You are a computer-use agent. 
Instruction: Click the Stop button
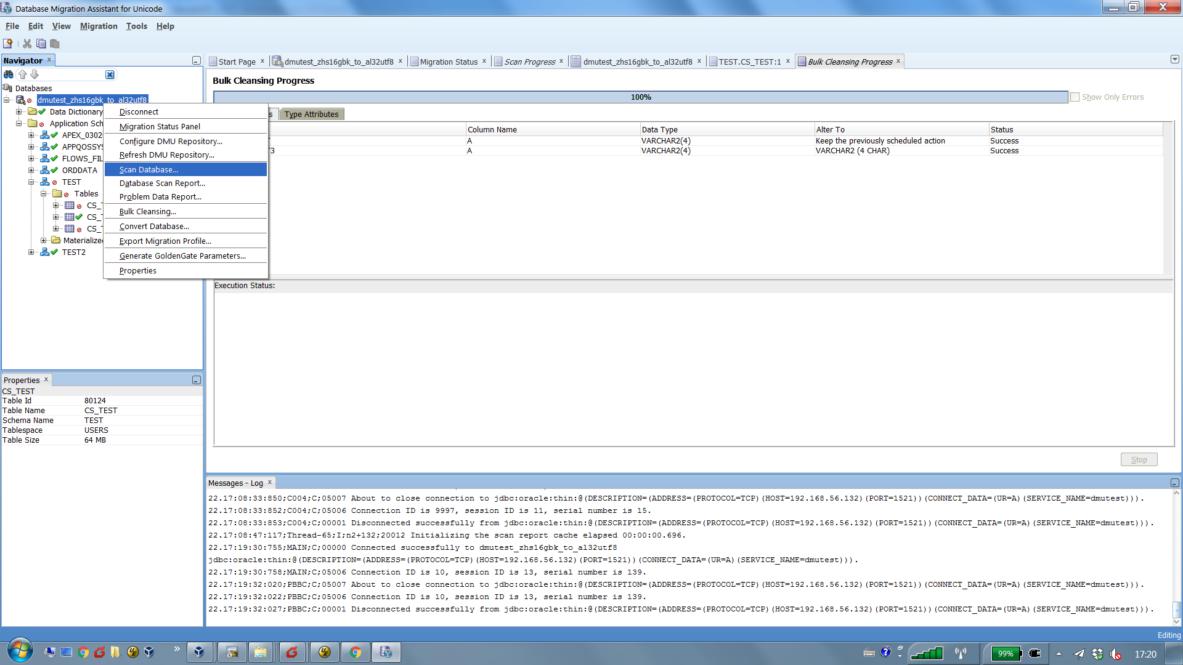point(1139,459)
